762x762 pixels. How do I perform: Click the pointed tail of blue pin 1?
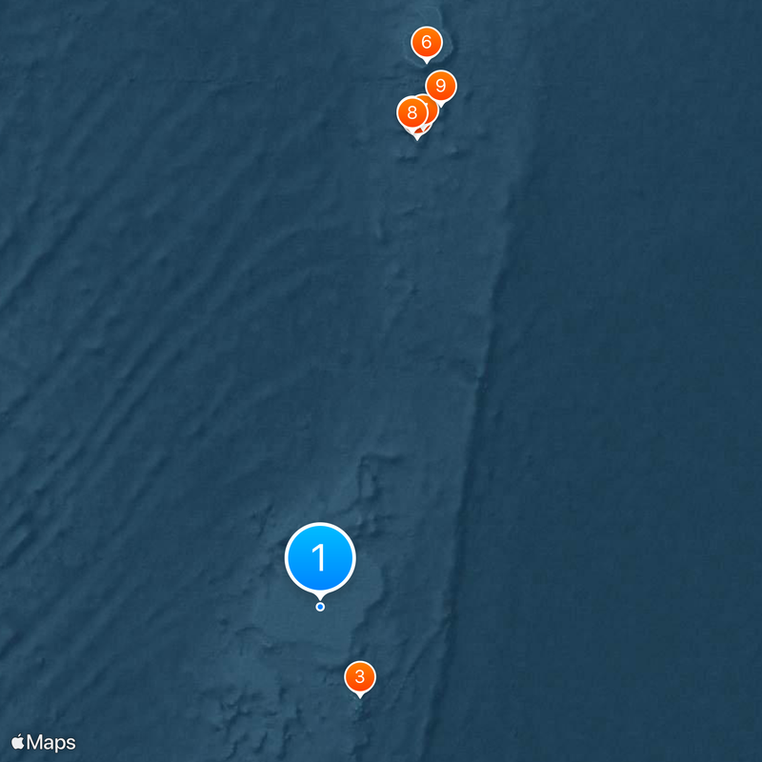pos(320,597)
